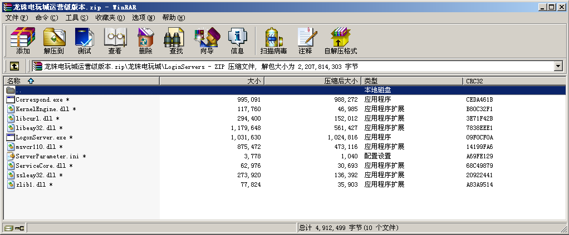Run 扫描病毒 (Virus Scan) tool
Viewport: 569px width, 235px height.
tap(273, 41)
